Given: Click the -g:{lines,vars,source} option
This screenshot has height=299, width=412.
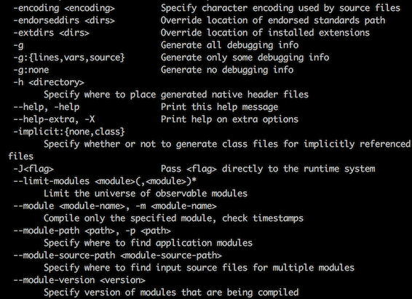Looking at the screenshot, I should [69, 57].
